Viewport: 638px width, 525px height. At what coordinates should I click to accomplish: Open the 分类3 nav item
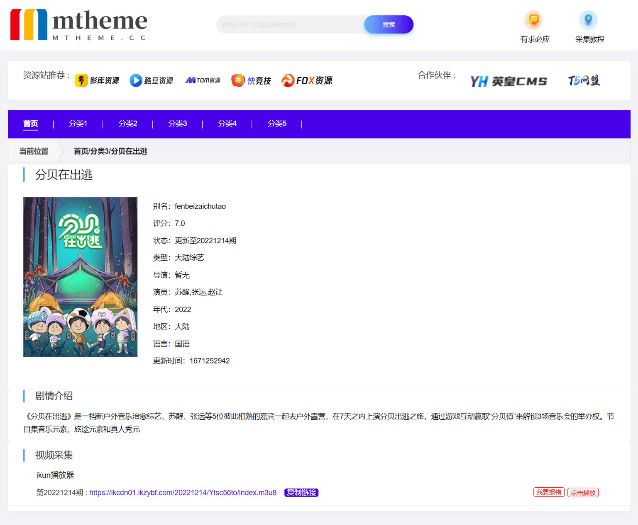click(178, 123)
